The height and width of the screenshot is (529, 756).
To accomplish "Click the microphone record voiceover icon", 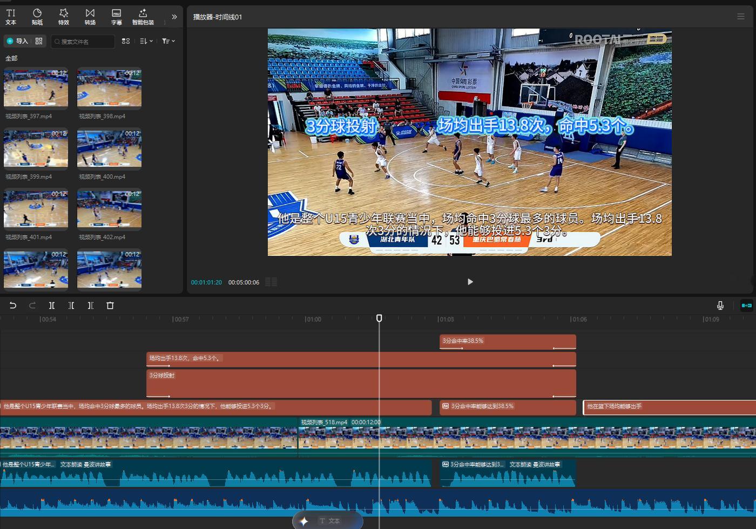I will pyautogui.click(x=720, y=306).
